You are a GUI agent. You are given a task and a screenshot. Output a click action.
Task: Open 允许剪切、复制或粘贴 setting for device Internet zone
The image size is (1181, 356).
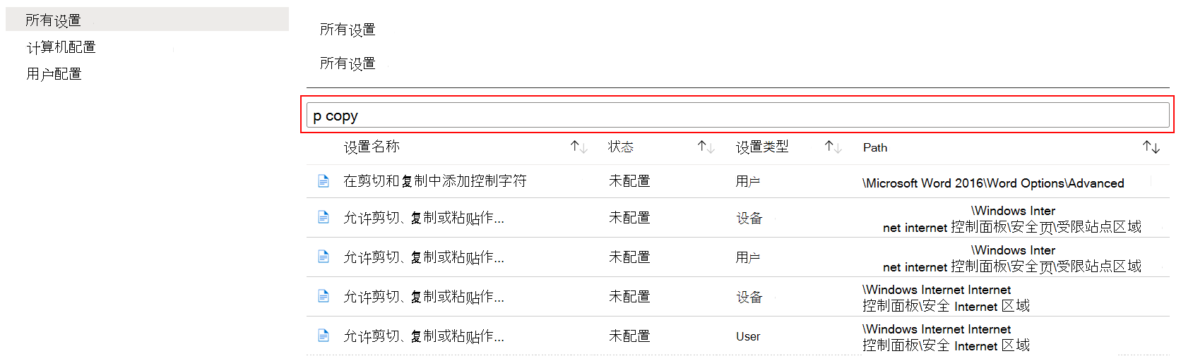(x=424, y=297)
